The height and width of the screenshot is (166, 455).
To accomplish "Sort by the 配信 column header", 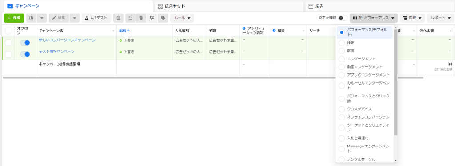I will pyautogui.click(x=124, y=31).
